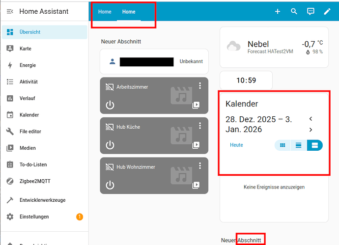Screen dimensions: 339x245
Task: Click the Einstellungen gear icon
Action: 10,217
